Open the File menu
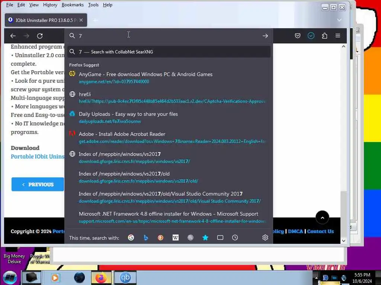This screenshot has height=285, width=381. [x=10, y=5]
